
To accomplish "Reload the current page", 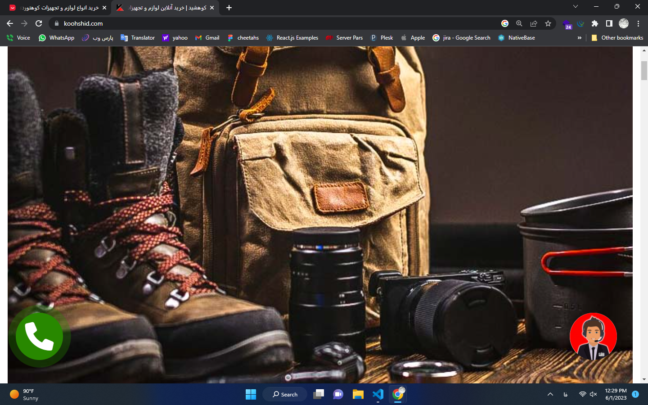I will coord(39,23).
